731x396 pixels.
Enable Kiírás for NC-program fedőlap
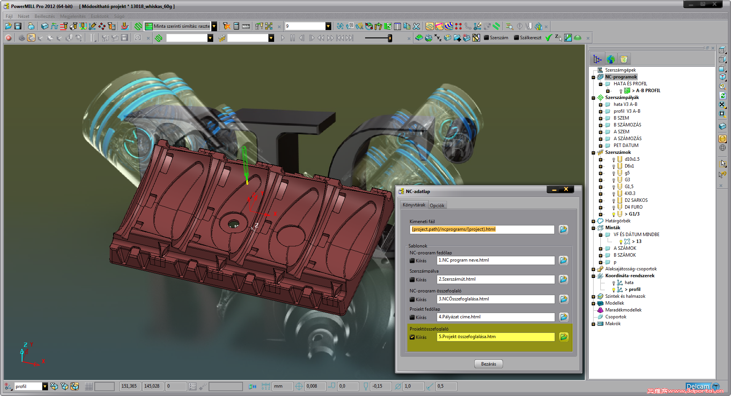[x=412, y=261]
